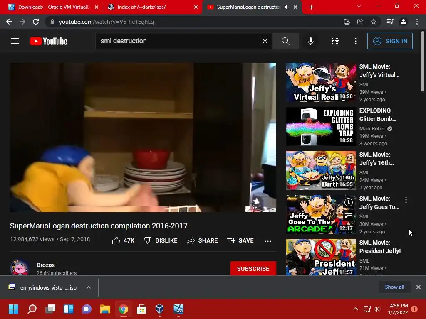
Task: Click the SIGN IN button
Action: tap(390, 41)
